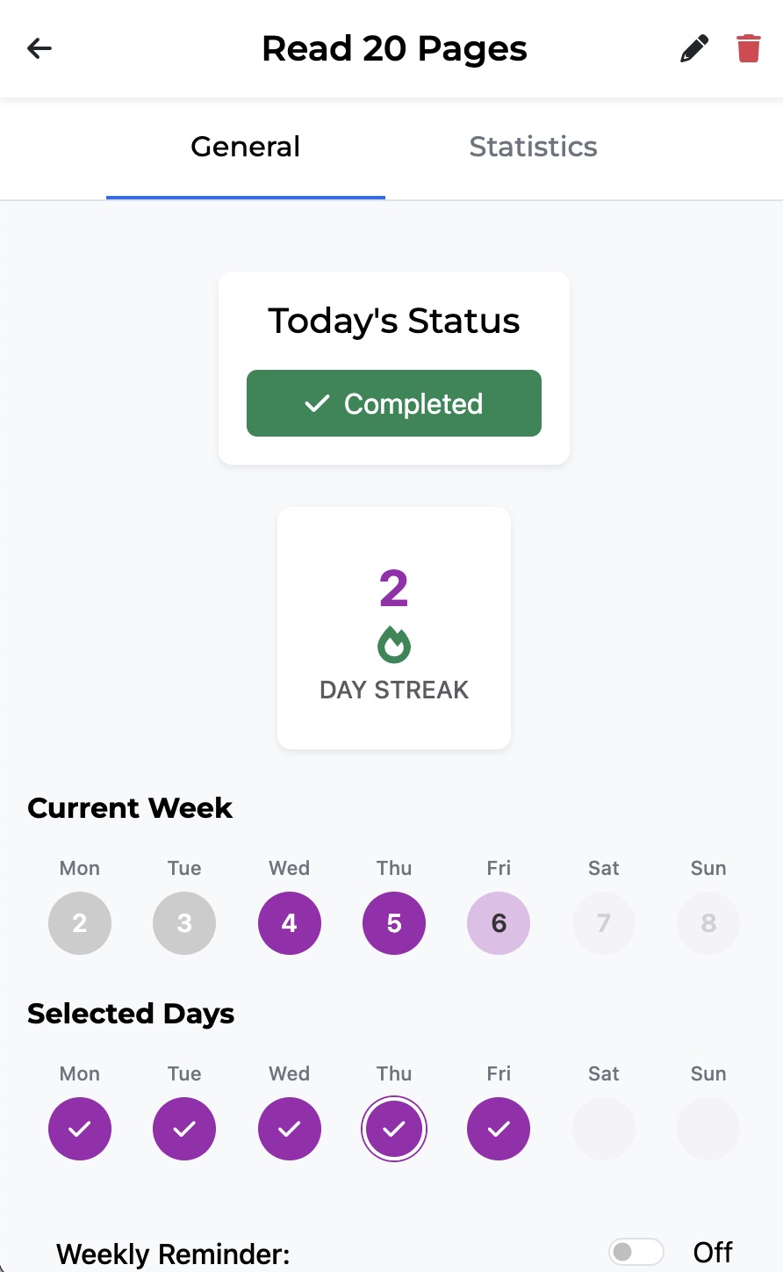The height and width of the screenshot is (1272, 783).
Task: Toggle Thursday's highlighted Selected Days circle
Action: 393,1129
